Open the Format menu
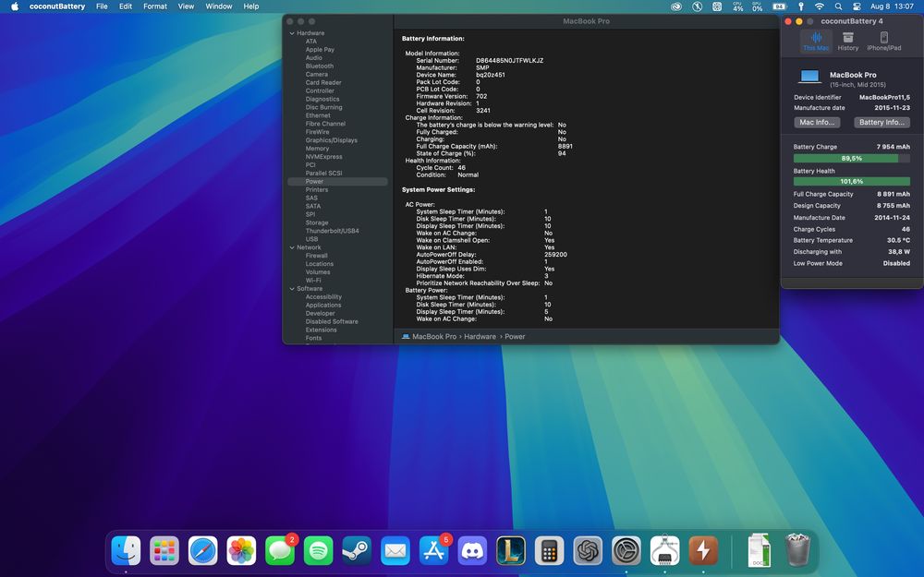This screenshot has height=577, width=924. [x=155, y=6]
